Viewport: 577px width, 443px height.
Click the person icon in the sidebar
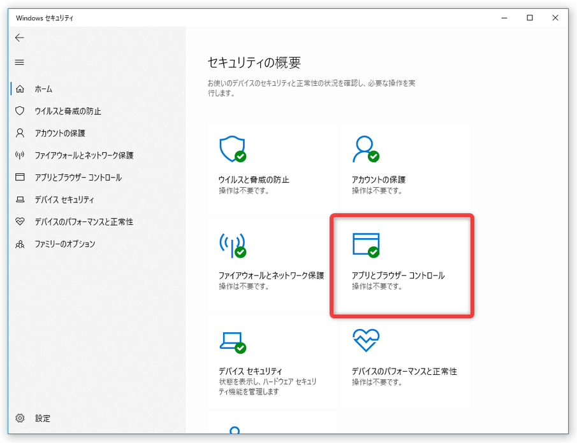click(20, 133)
